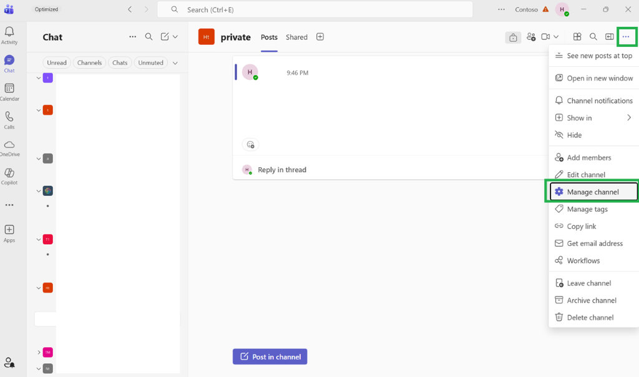Toggle the Unread filter chip
The image size is (639, 377).
tap(57, 63)
